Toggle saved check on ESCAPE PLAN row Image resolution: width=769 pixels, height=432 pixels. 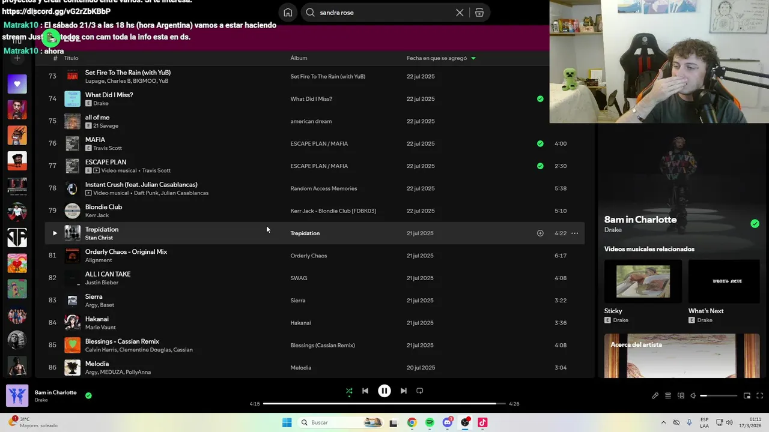[x=540, y=166]
